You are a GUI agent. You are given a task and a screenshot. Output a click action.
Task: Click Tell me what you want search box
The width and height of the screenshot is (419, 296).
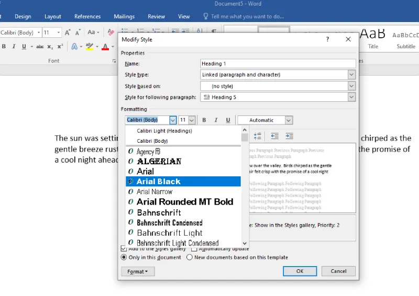click(x=247, y=16)
